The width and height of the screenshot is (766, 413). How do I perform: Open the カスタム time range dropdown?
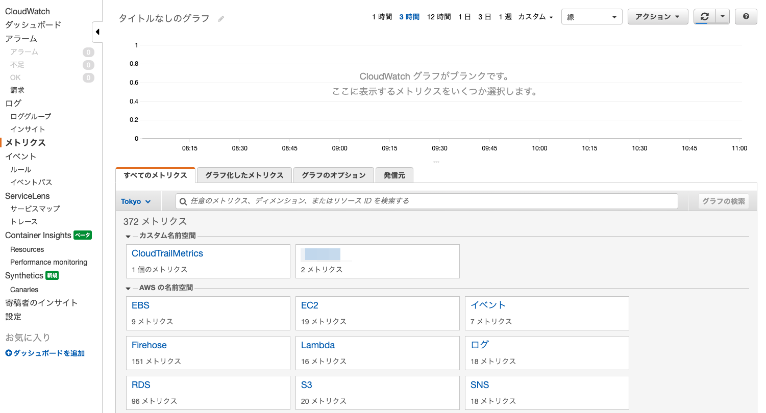click(535, 16)
